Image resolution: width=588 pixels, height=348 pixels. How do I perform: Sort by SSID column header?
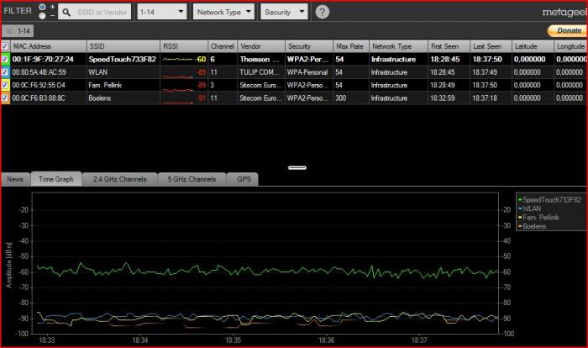click(123, 46)
